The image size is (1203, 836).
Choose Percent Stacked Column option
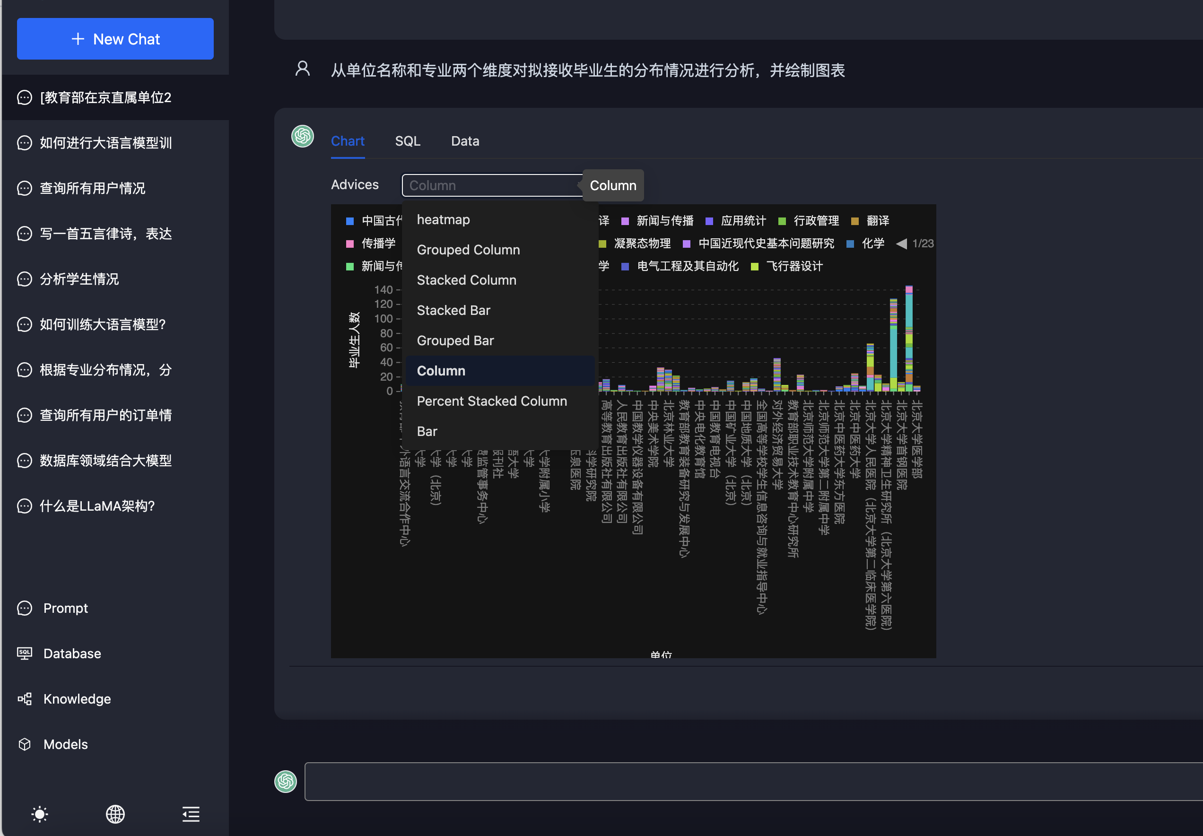[500, 401]
